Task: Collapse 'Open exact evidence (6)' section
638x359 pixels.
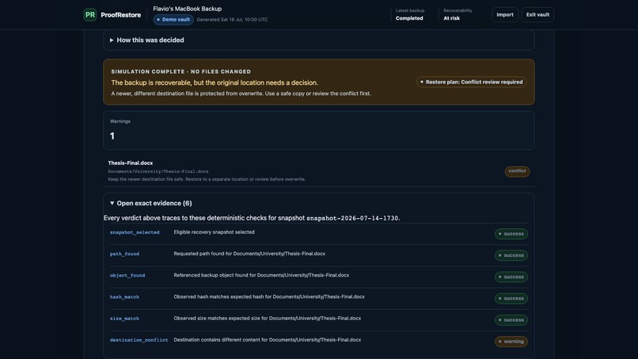Action: pyautogui.click(x=150, y=203)
